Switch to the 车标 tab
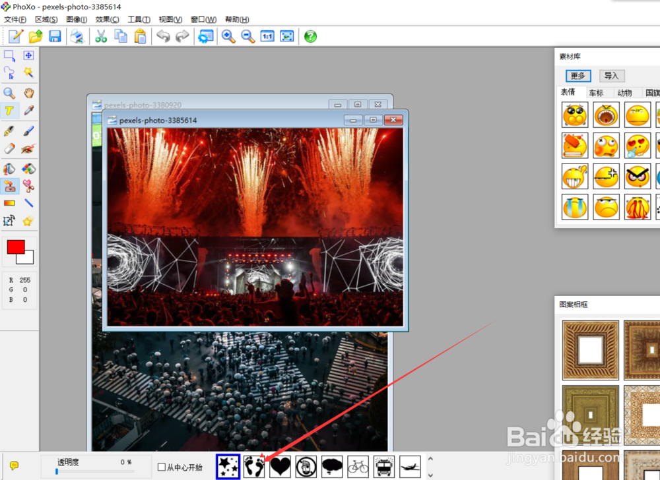The image size is (660, 480). [x=596, y=93]
